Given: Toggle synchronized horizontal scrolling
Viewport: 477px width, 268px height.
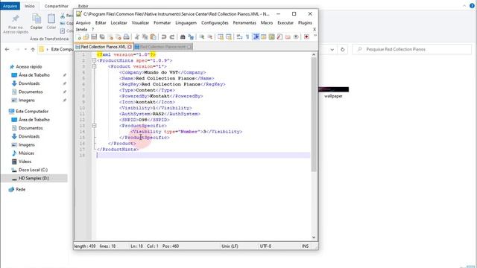Looking at the screenshot, I should click(229, 37).
